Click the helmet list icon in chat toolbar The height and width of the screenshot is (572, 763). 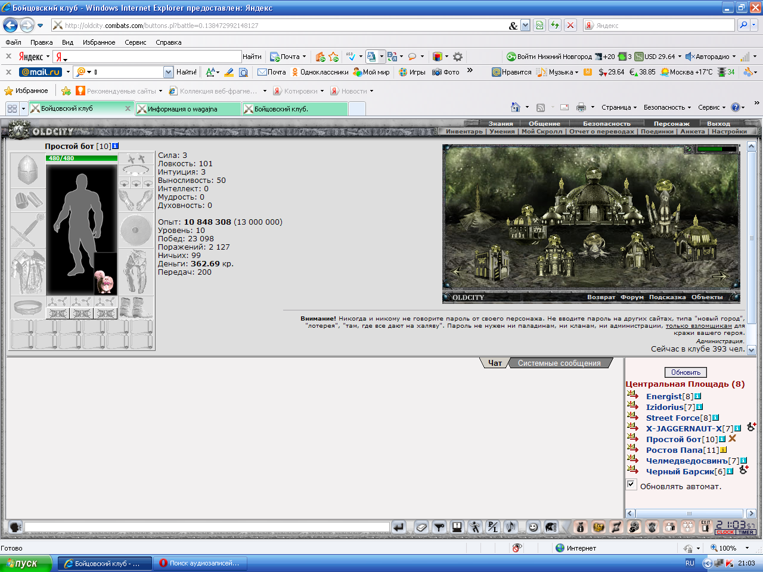pyautogui.click(x=551, y=527)
